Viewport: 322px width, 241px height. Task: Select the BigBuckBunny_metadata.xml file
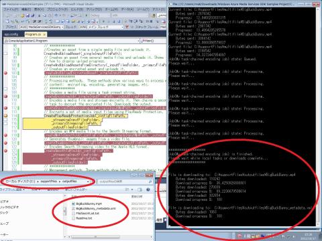coord(96,208)
